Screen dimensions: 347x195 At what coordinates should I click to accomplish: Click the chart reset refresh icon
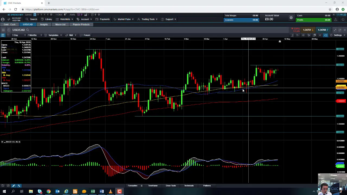pos(2,186)
